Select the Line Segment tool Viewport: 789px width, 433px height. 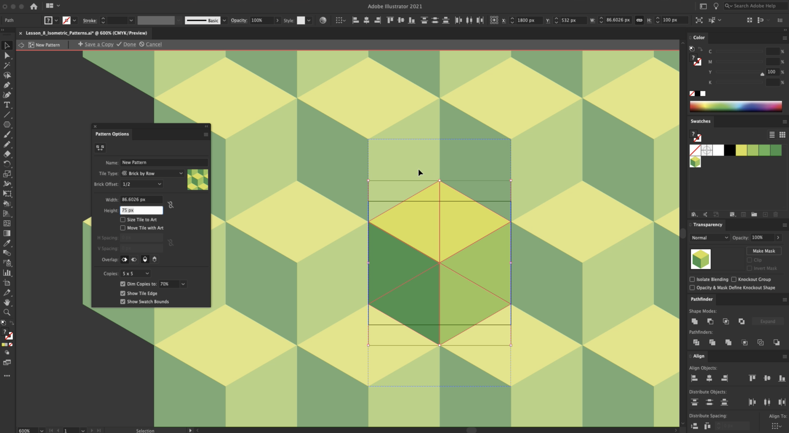point(7,115)
